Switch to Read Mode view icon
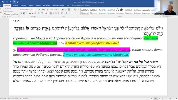 pos(151,99)
